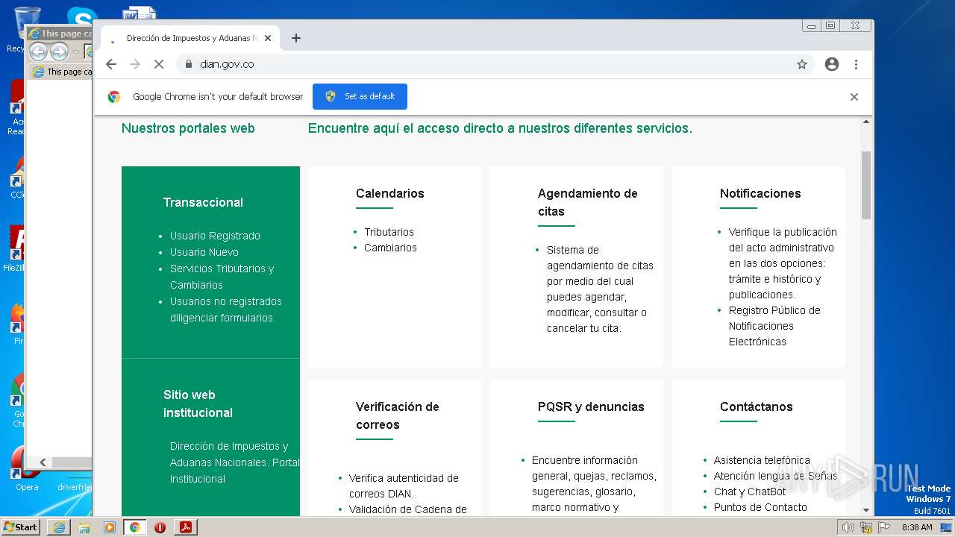Open Registro Público de Notificaciones Electrónicas
Viewport: 955px width, 537px height.
click(x=774, y=326)
